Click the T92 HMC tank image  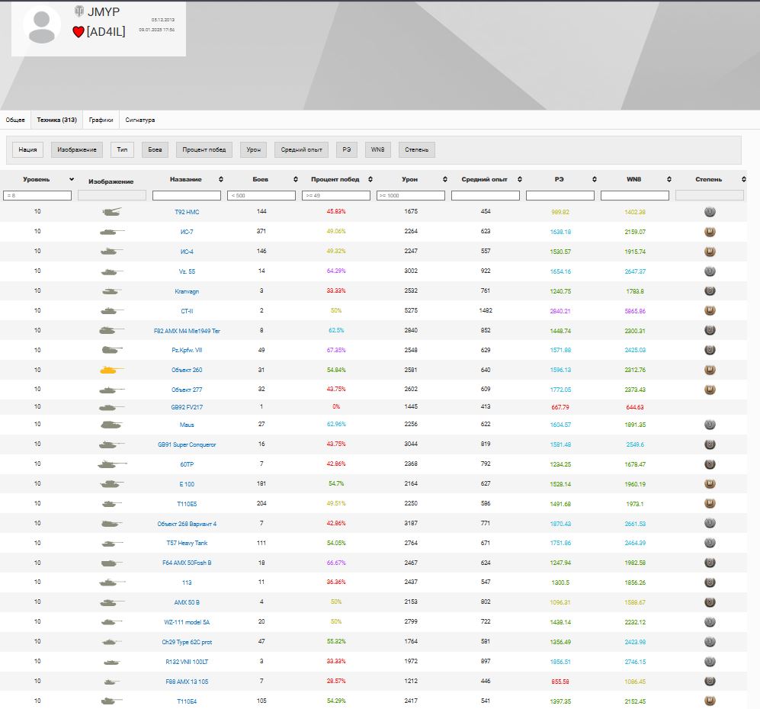tap(112, 212)
